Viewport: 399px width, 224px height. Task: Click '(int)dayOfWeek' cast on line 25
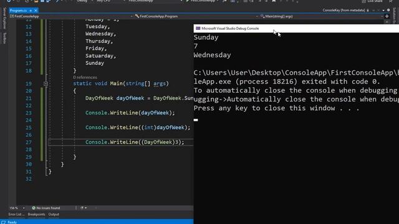[163, 128]
